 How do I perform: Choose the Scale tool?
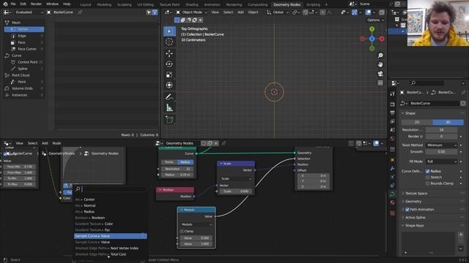point(169,75)
